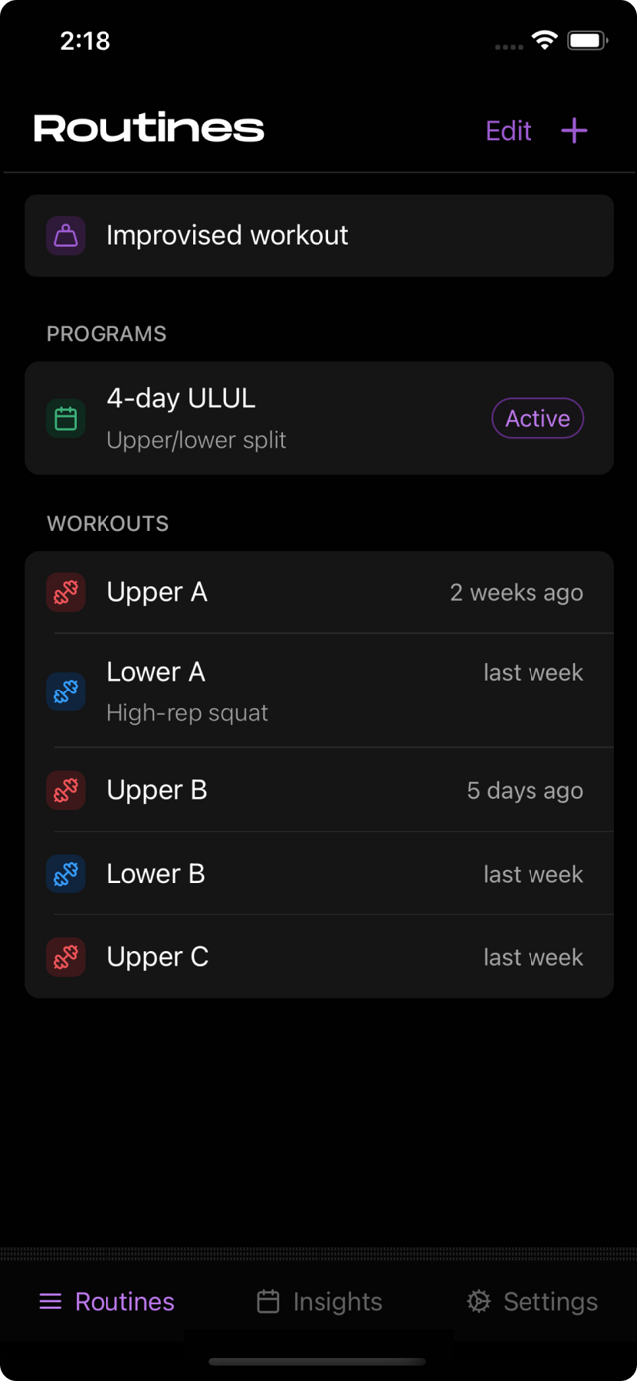Tap the plus icon to create a routine

pos(574,130)
